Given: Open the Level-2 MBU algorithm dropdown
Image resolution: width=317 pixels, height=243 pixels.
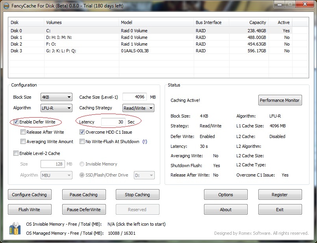Looking at the screenshot, I should [x=56, y=175].
